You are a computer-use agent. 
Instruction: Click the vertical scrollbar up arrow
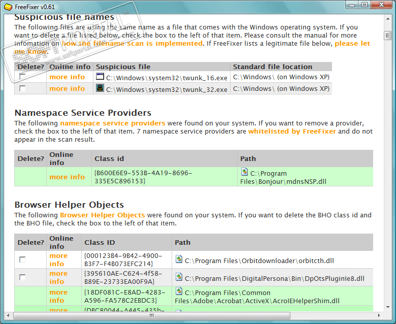388,19
